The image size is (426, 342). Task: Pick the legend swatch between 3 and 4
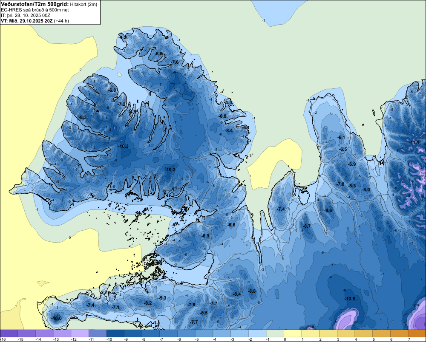point(346,334)
